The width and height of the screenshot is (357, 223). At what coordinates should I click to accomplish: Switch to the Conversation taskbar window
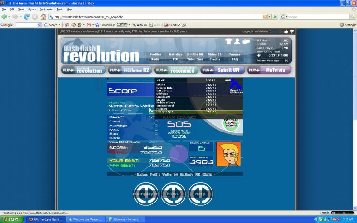[x=125, y=219]
